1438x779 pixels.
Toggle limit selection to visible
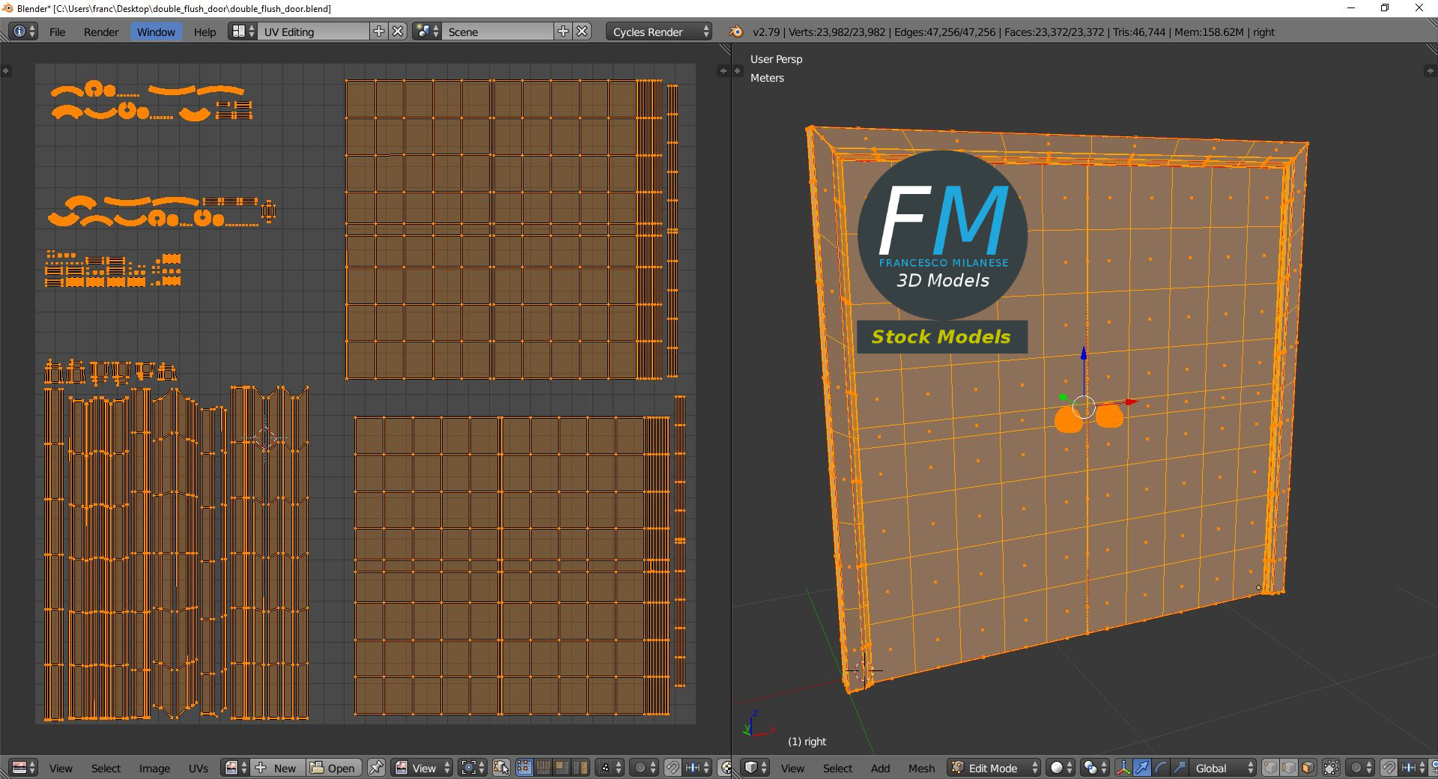1331,768
